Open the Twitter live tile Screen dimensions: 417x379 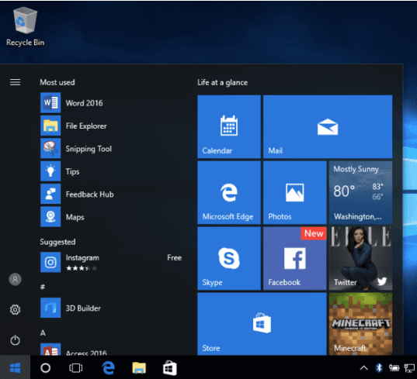click(x=360, y=258)
